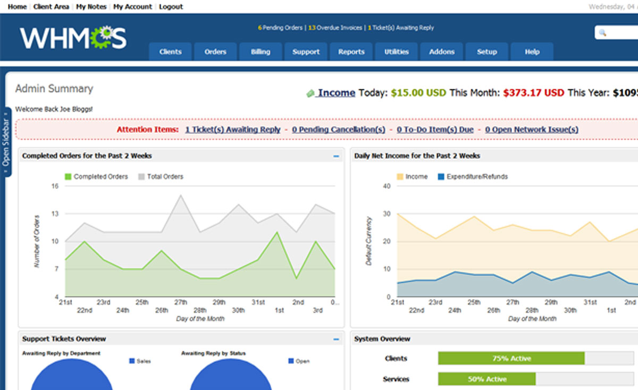
Task: Click the Admin Summary heading
Action: [54, 89]
